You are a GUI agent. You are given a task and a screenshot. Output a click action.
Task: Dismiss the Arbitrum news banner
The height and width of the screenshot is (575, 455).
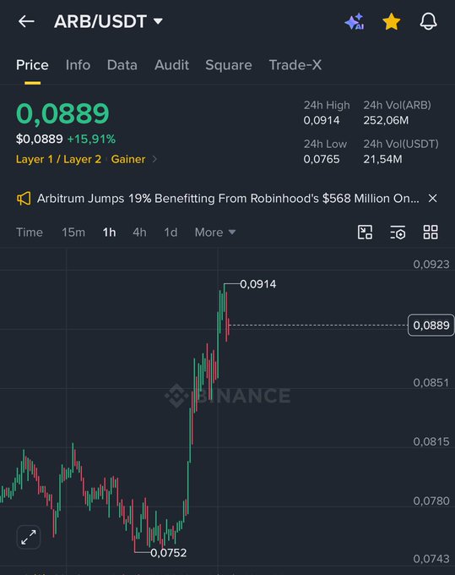coord(433,199)
